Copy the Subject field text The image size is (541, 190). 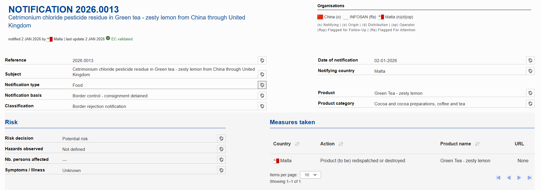(x=262, y=74)
